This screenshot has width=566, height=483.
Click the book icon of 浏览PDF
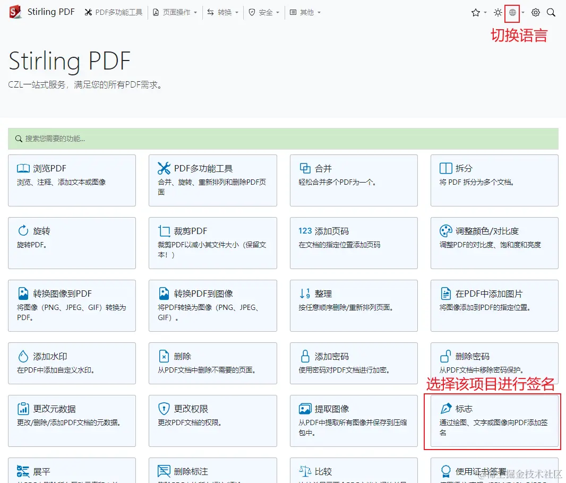point(23,168)
